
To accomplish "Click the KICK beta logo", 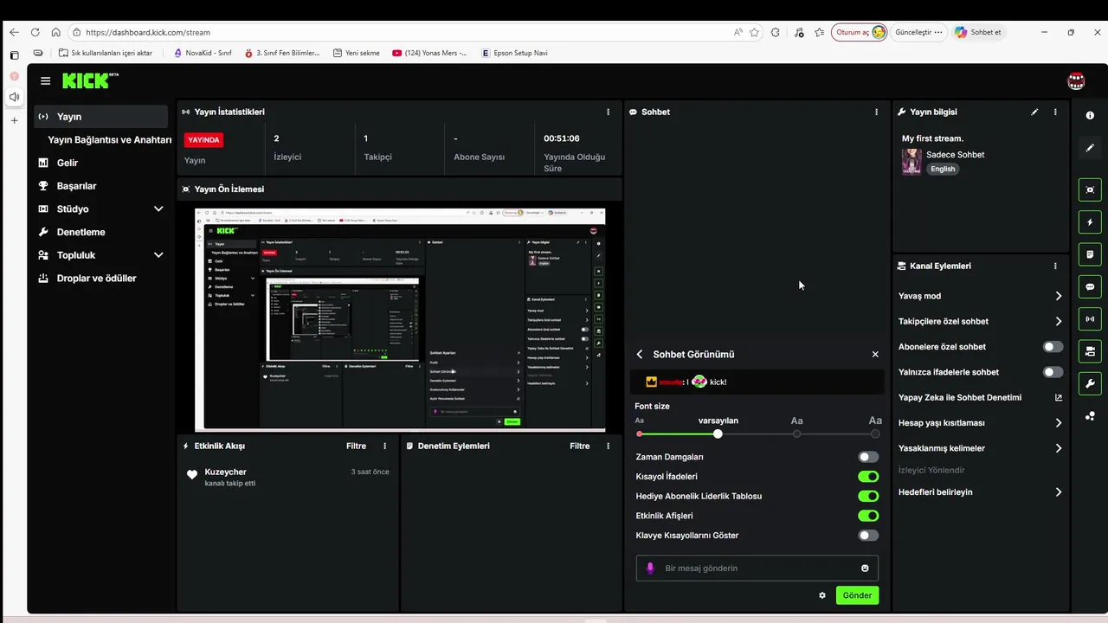I will [91, 80].
